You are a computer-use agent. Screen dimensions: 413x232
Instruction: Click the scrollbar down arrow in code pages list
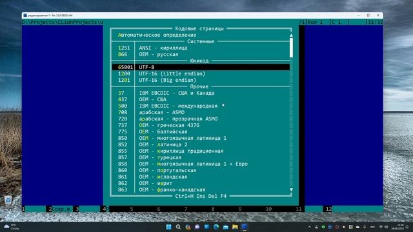point(291,189)
